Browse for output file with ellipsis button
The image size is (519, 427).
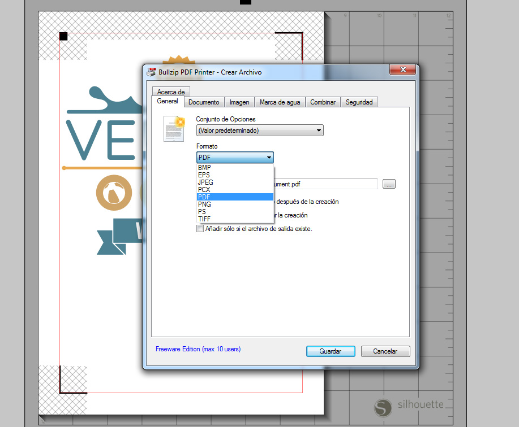pos(389,184)
